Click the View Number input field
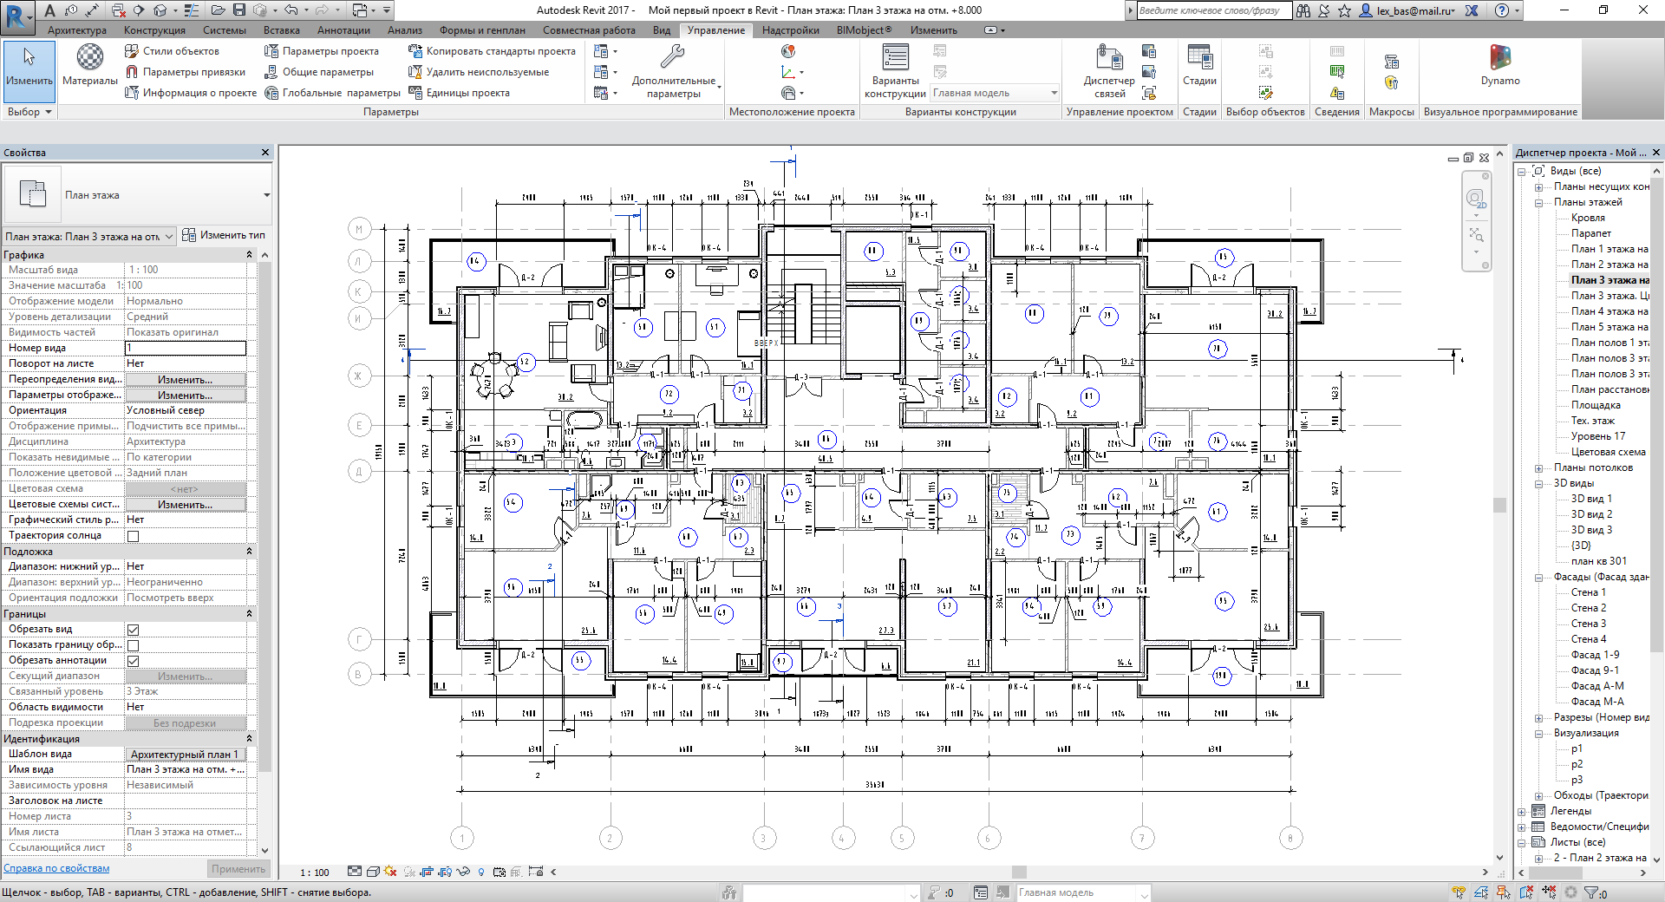This screenshot has width=1665, height=902. click(186, 348)
